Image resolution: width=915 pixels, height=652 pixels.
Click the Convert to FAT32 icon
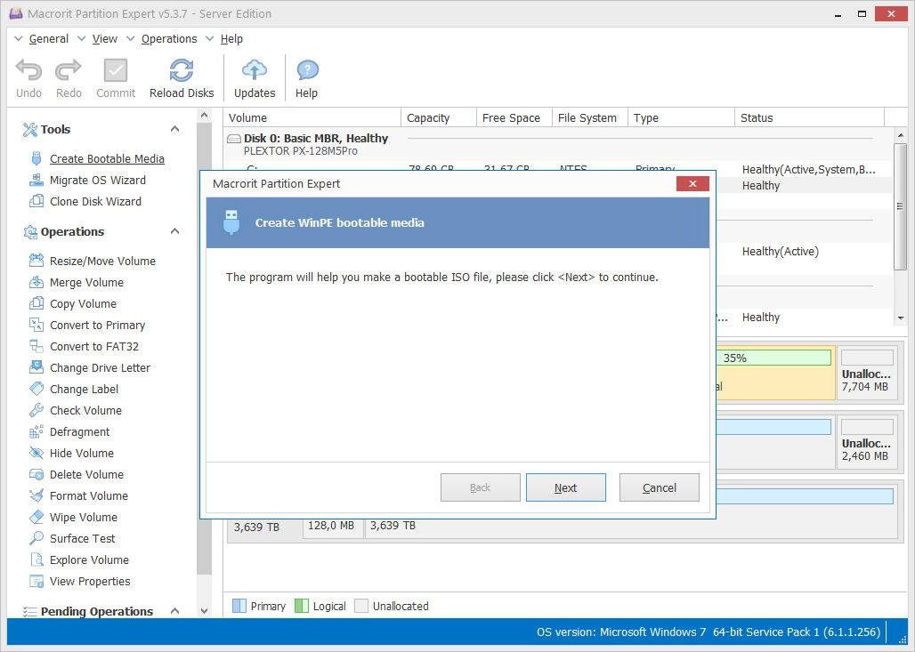36,346
